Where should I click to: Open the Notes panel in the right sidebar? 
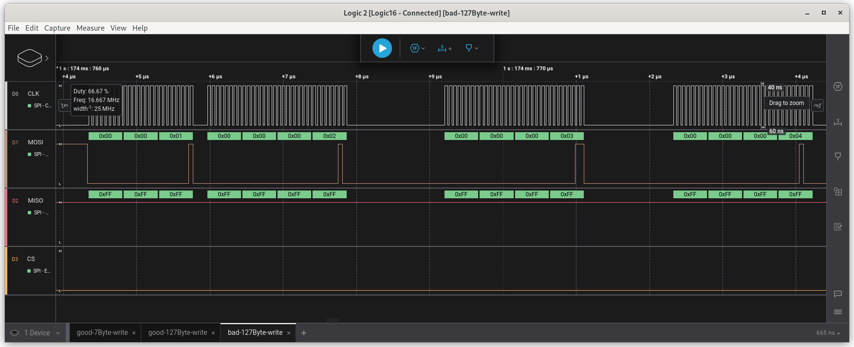pyautogui.click(x=837, y=226)
